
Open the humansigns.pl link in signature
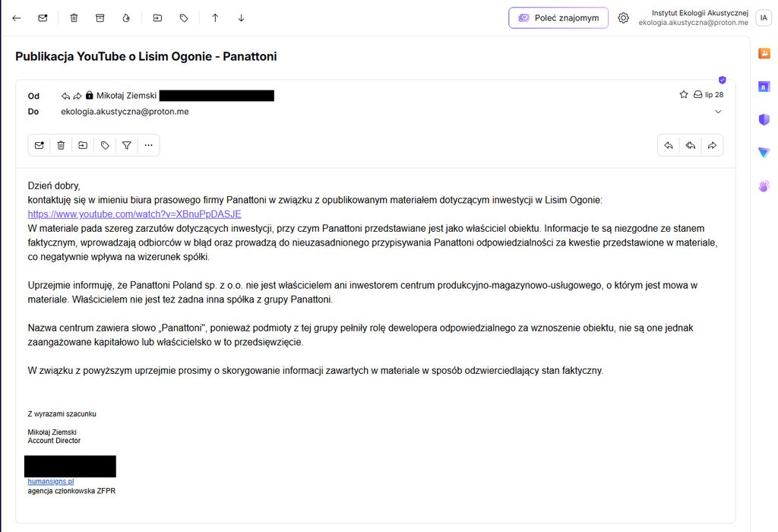pos(51,481)
